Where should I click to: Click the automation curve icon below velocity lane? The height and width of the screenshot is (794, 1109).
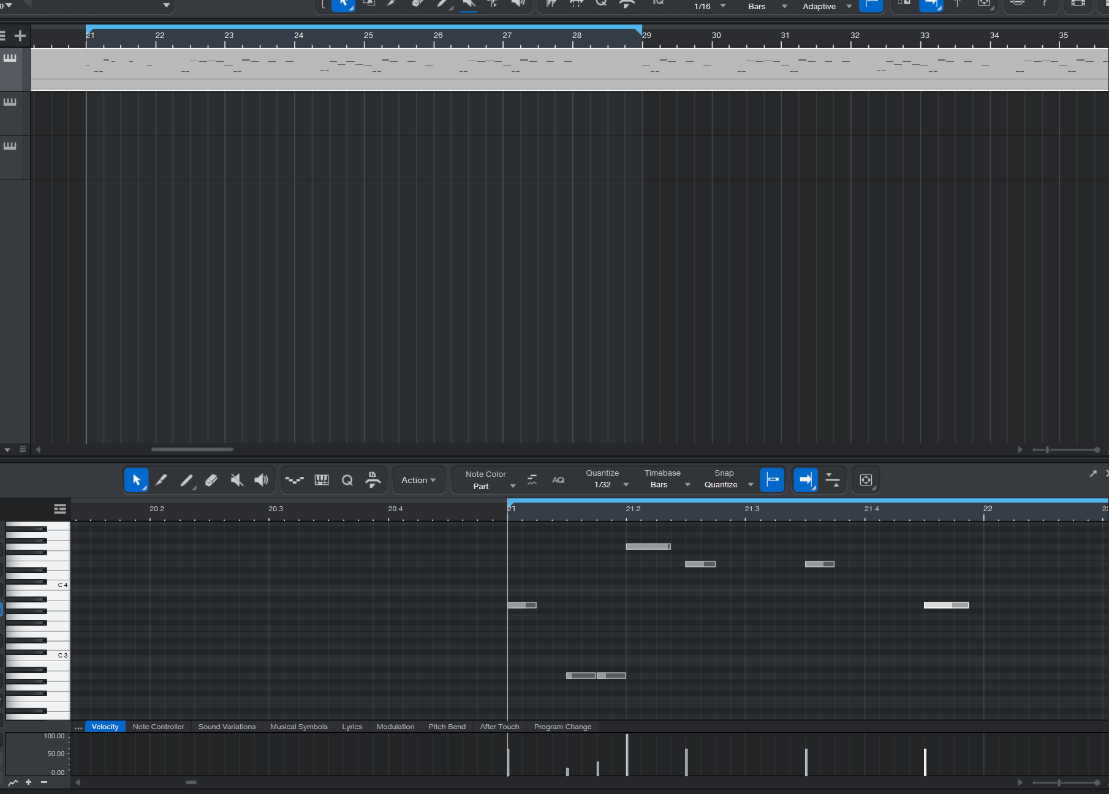click(13, 782)
